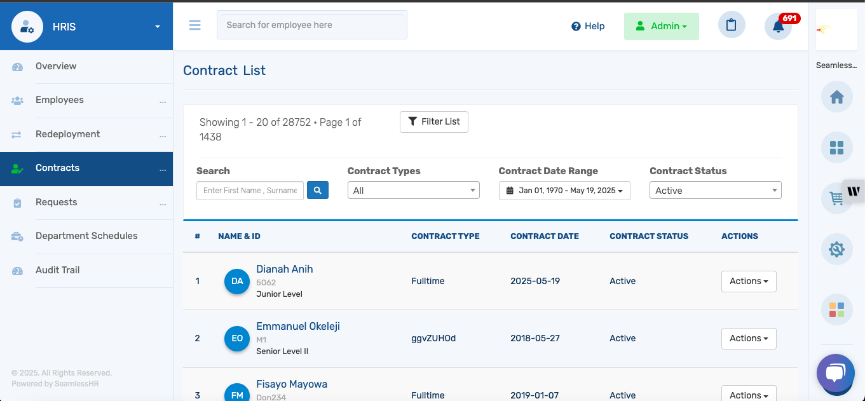Screen dimensions: 865x401
Task: Click the Department Schedules briefcase icon
Action: [x=17, y=236]
